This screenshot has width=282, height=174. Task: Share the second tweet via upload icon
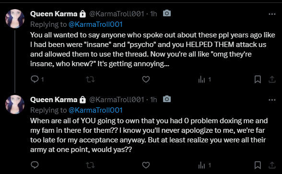(x=272, y=165)
